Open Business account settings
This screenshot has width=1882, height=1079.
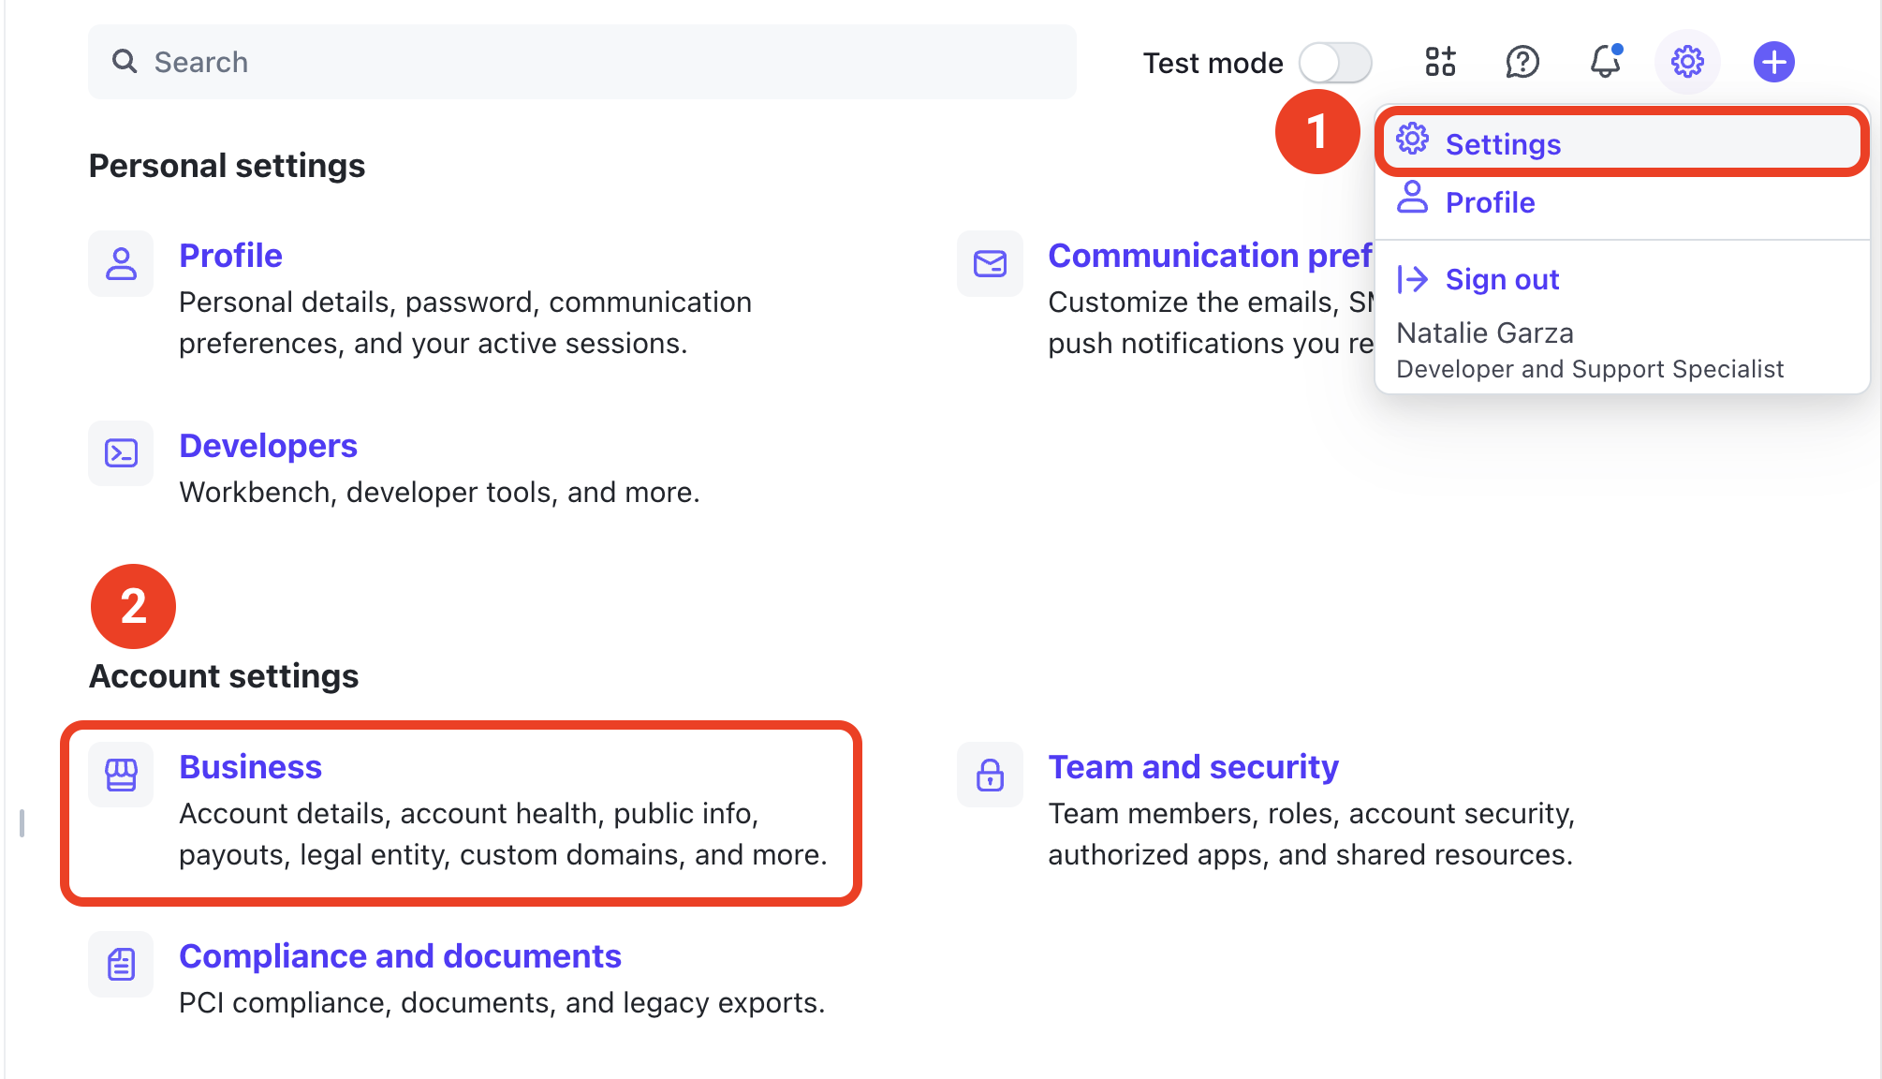point(250,766)
